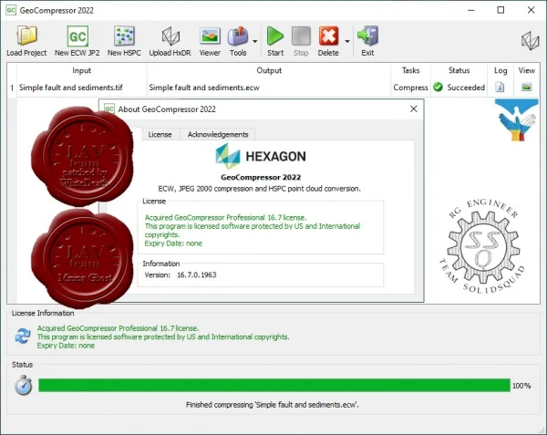This screenshot has height=435, width=547.
Task: Click the green 100% progress bar
Action: pos(273,385)
